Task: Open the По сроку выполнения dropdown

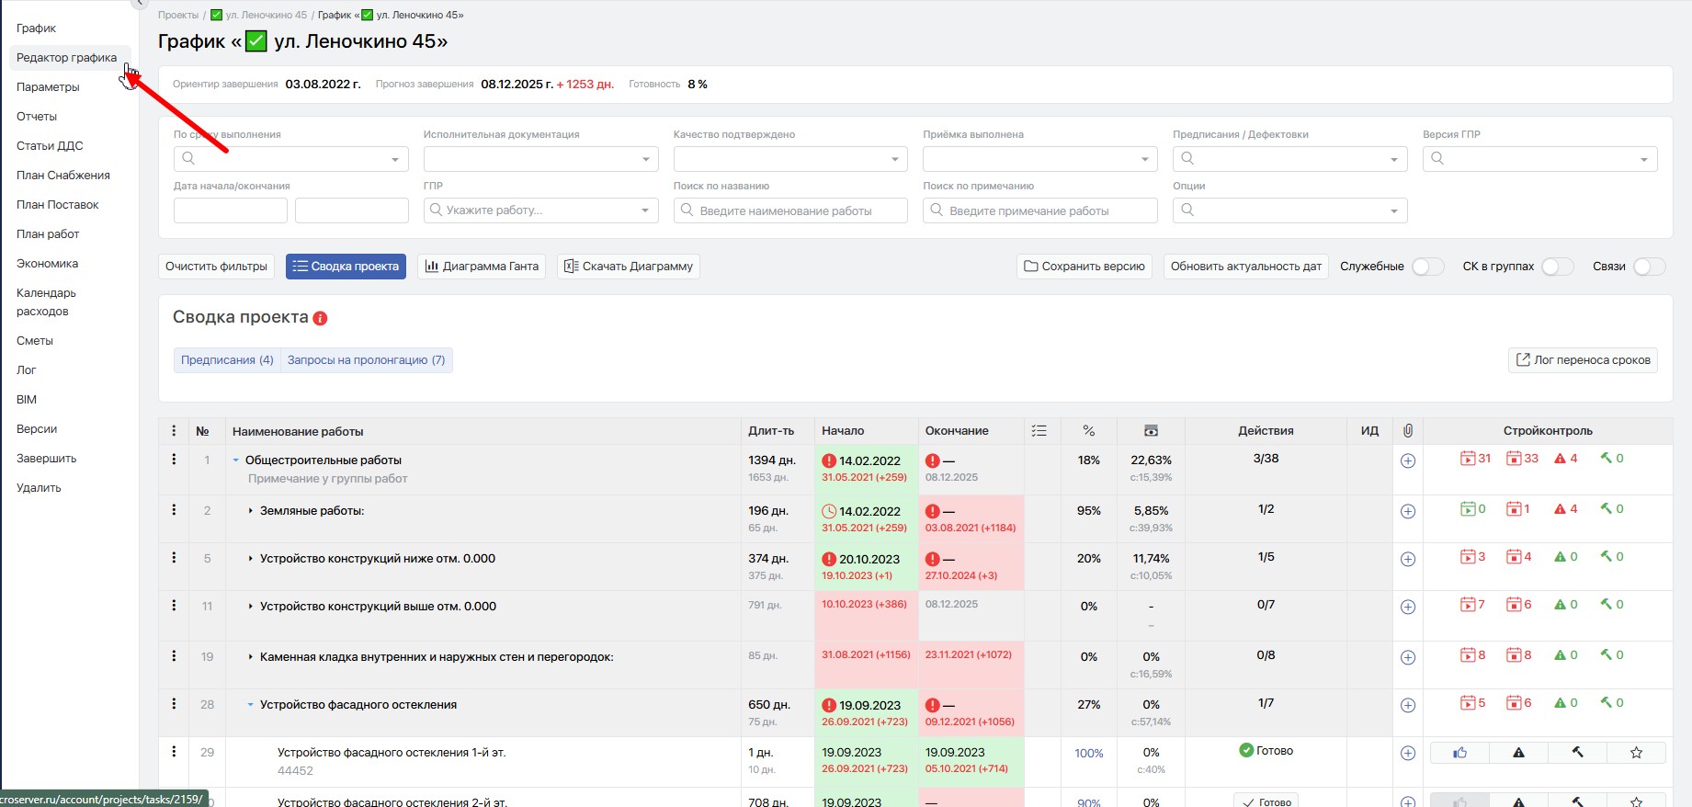Action: (290, 159)
